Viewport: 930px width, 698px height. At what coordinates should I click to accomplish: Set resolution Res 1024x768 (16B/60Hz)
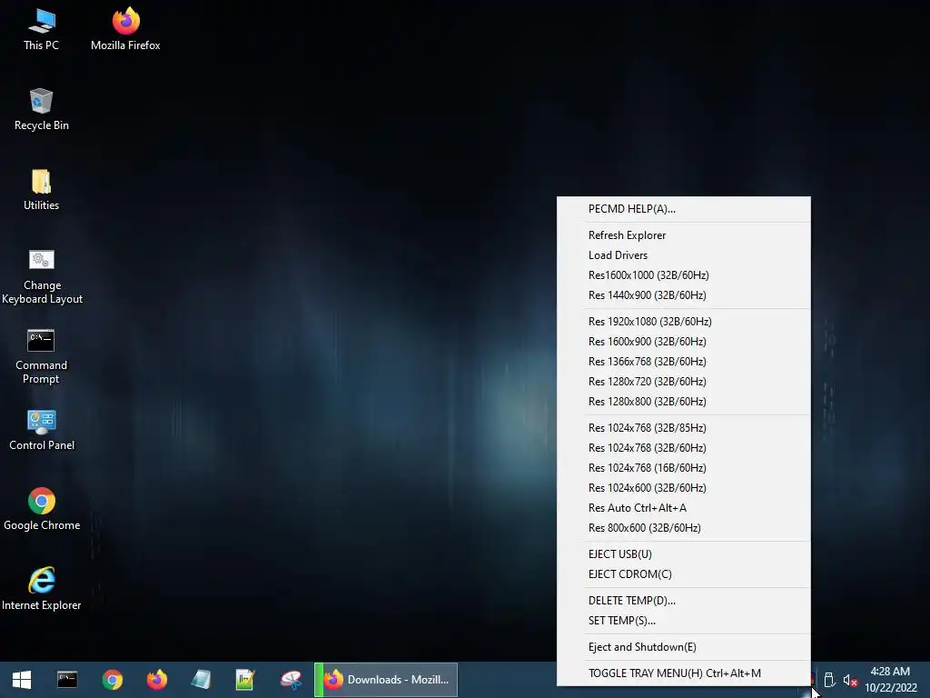coord(683,468)
